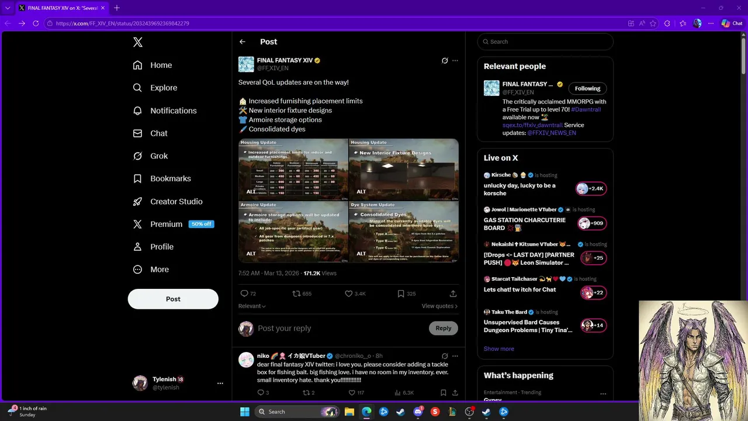Click browser address bar URL

pyautogui.click(x=122, y=23)
